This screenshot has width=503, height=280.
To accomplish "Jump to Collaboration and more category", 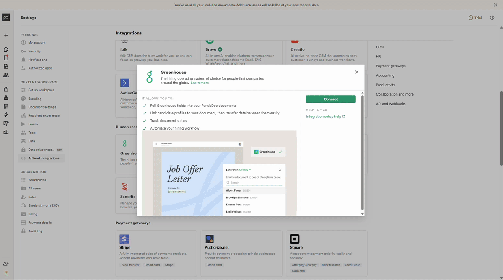I will click(x=395, y=94).
